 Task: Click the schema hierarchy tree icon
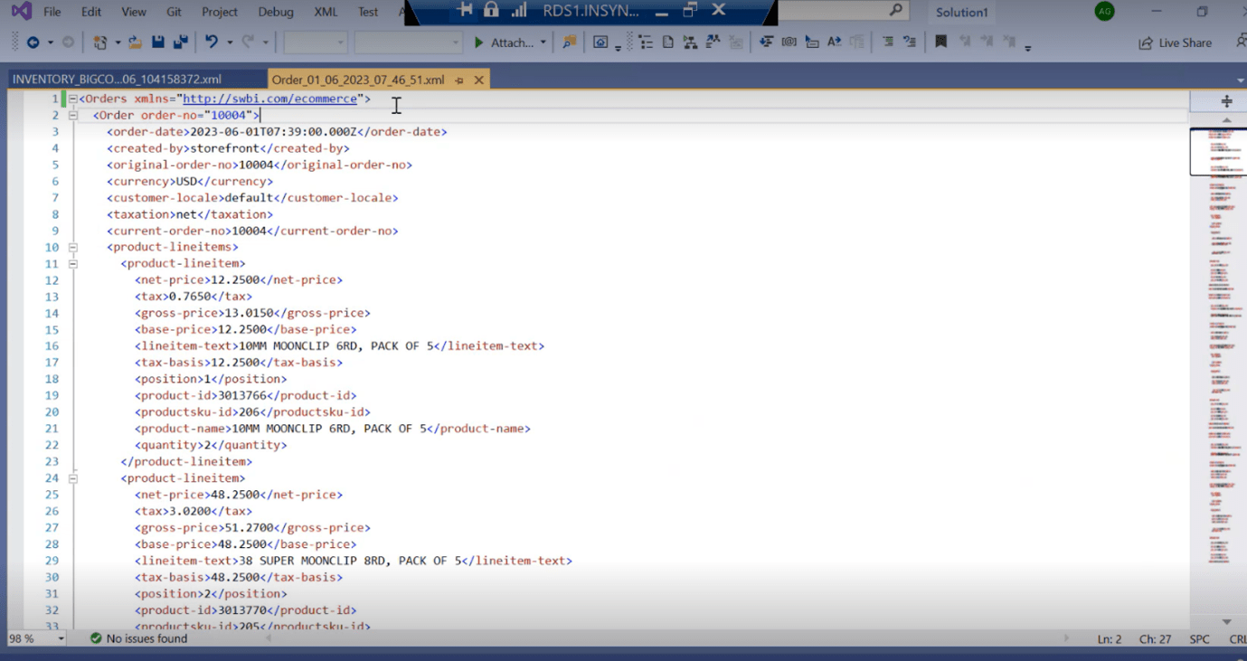point(690,42)
